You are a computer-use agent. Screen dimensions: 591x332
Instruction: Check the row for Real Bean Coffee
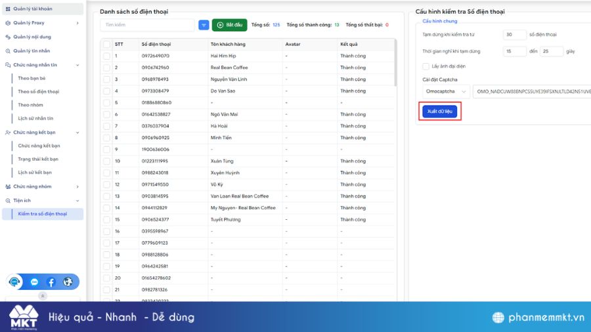pyautogui.click(x=106, y=68)
